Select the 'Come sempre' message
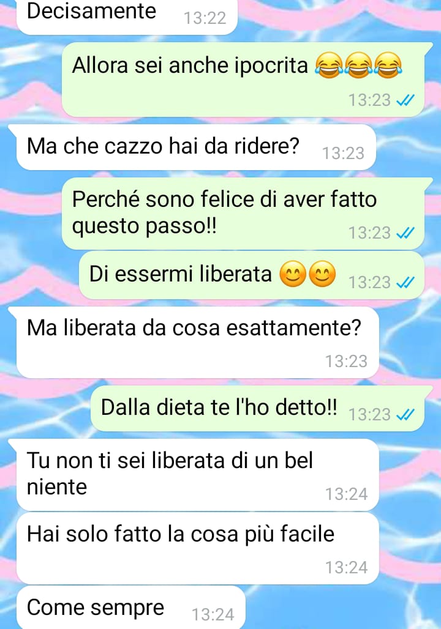441x629 pixels. (131, 608)
